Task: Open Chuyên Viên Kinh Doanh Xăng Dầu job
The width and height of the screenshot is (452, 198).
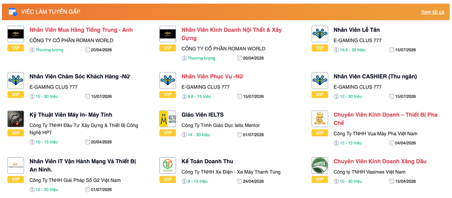Action: coord(380,161)
